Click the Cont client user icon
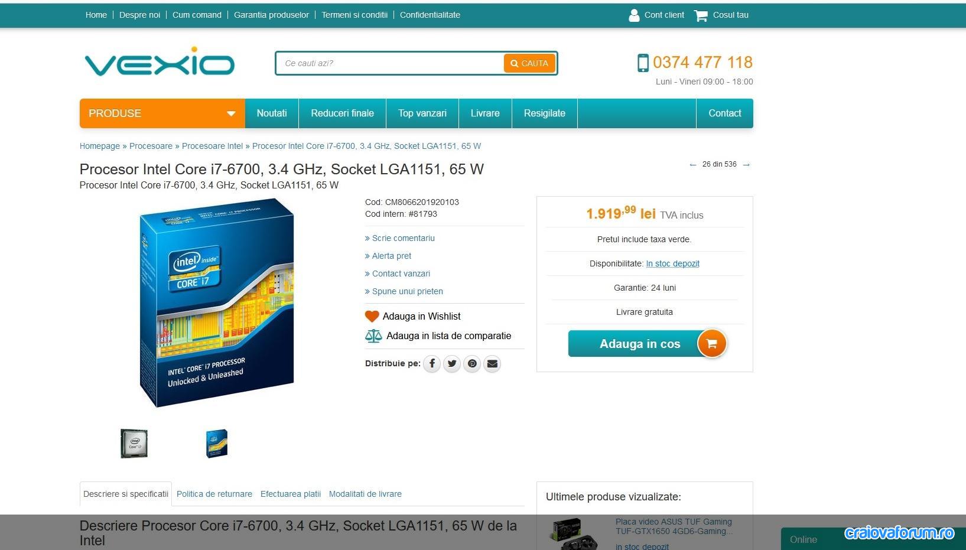 coord(634,15)
